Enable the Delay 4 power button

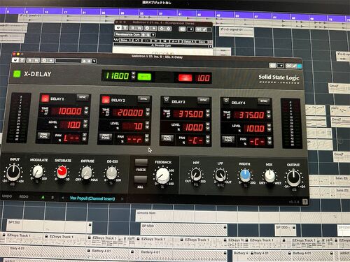click(226, 101)
